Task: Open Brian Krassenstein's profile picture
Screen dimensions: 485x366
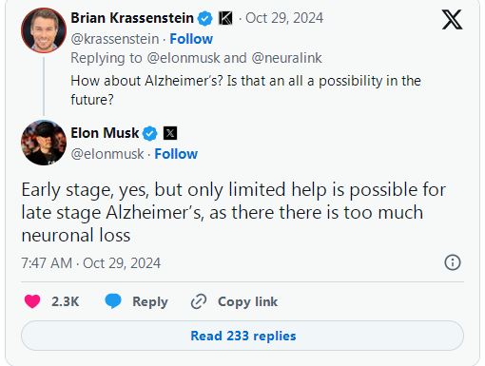Action: (44, 30)
